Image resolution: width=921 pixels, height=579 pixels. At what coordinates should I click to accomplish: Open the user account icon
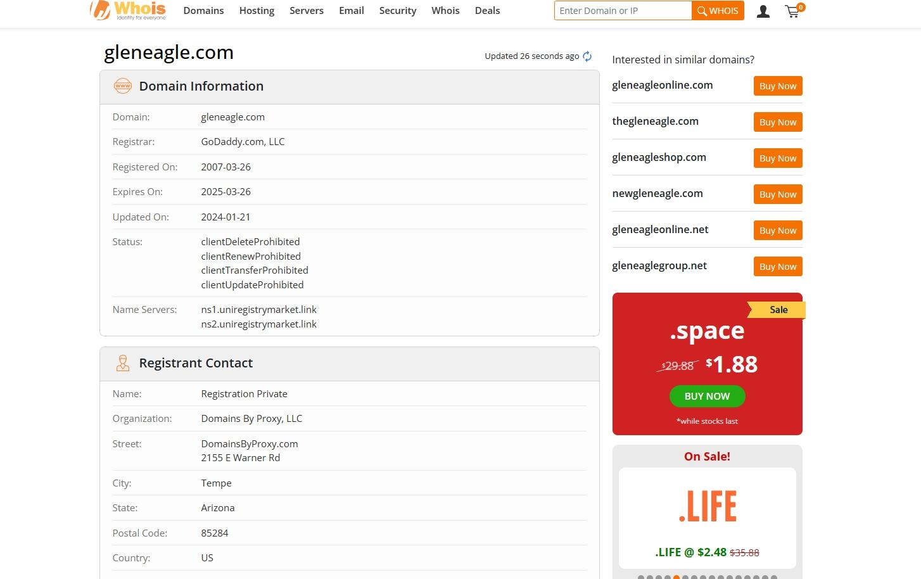pyautogui.click(x=763, y=11)
